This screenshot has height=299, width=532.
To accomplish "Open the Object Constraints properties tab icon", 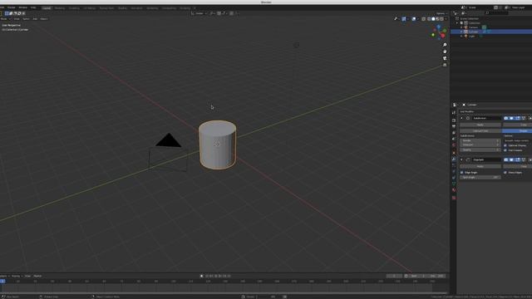I will (454, 177).
